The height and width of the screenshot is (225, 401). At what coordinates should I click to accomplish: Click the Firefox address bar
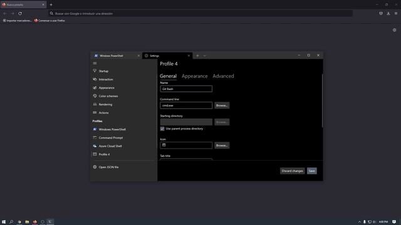pyautogui.click(x=200, y=14)
